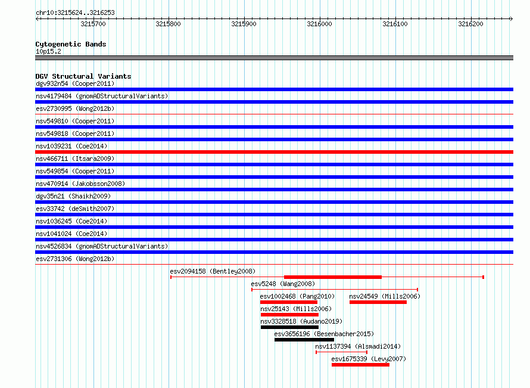Open variant nsv1041024 (Coe2014)
Screen dimensions: 530x388
tap(71, 234)
